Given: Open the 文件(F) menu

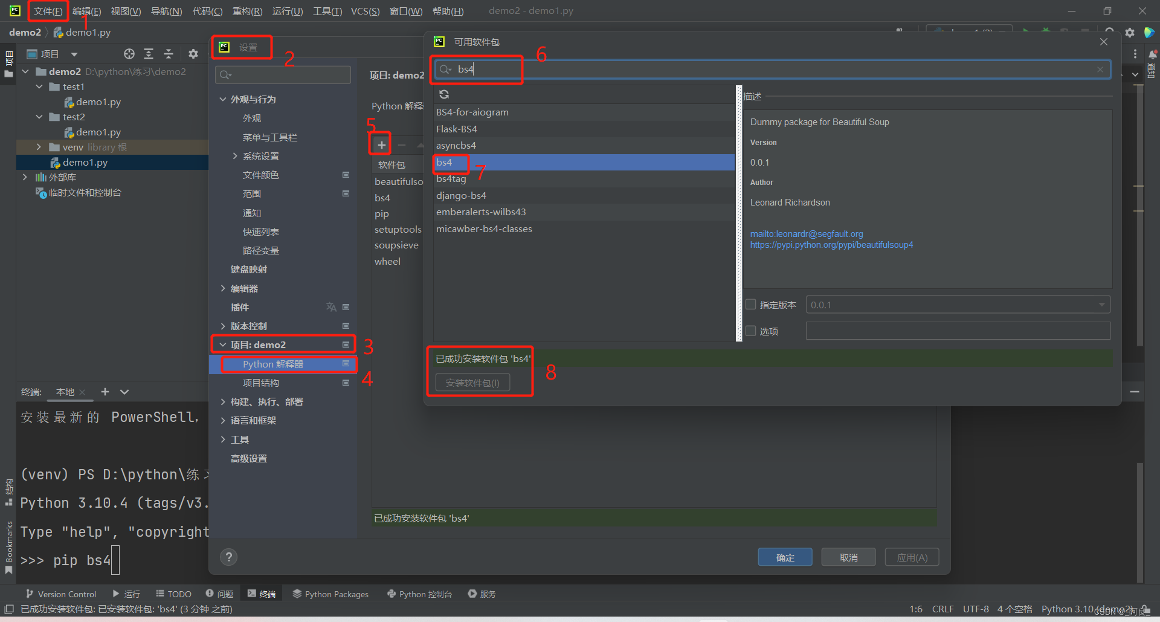Looking at the screenshot, I should click(48, 11).
